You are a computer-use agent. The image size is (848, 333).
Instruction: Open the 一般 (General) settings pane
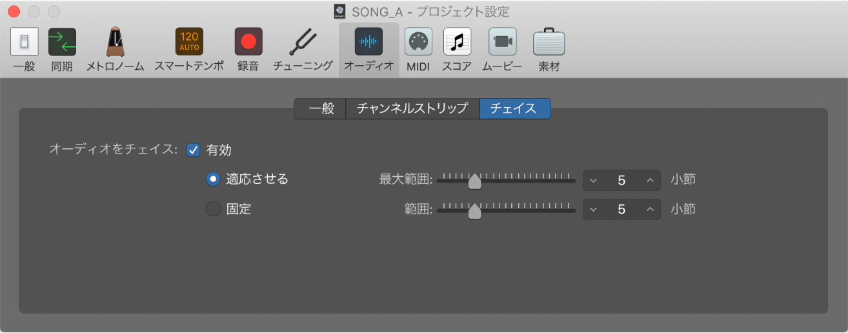[24, 49]
